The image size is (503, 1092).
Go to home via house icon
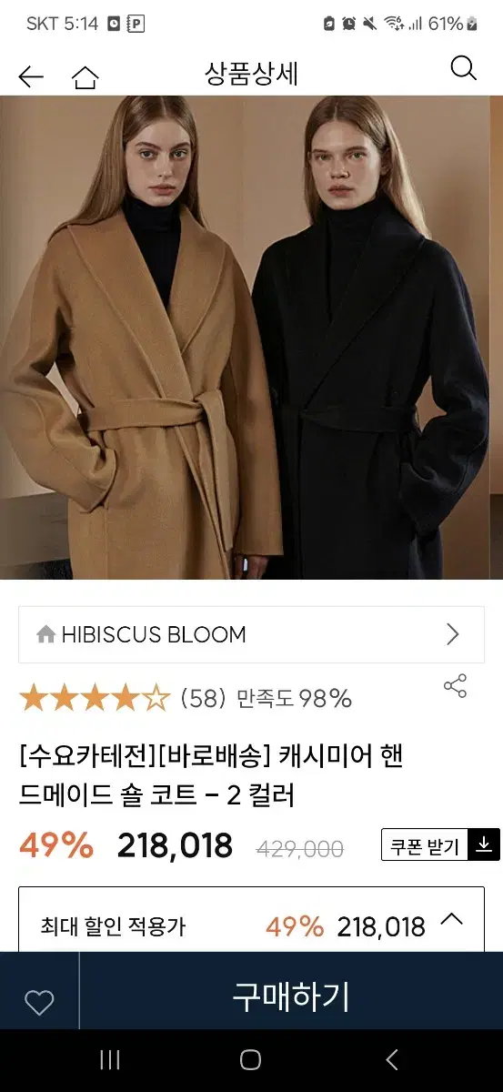86,77
